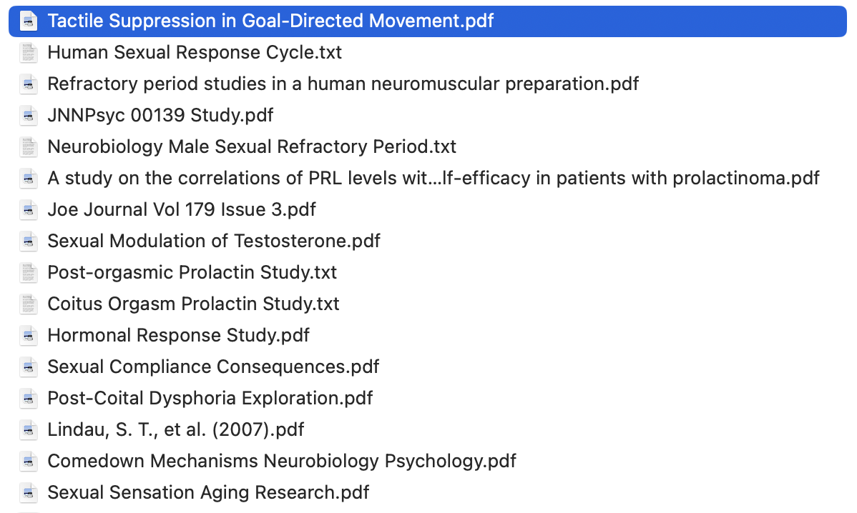
Task: Select Sexual Modulation of Testosterone.pdf
Action: (x=214, y=241)
